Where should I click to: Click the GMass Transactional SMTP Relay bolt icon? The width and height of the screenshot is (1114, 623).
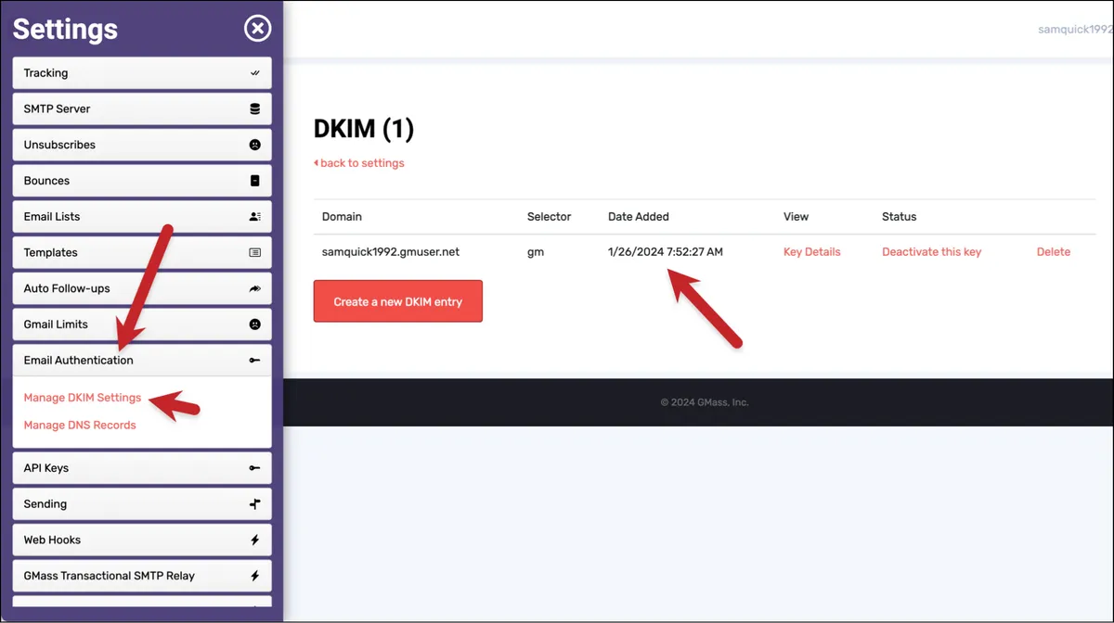tap(255, 576)
